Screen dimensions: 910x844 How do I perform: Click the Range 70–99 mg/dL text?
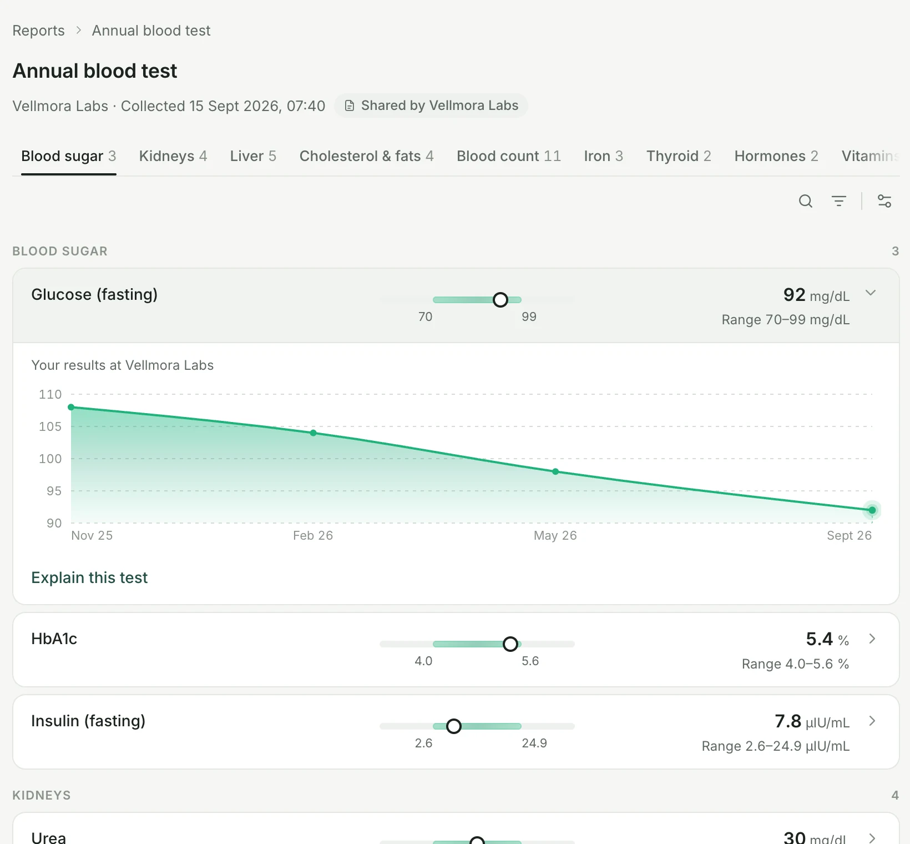(786, 320)
